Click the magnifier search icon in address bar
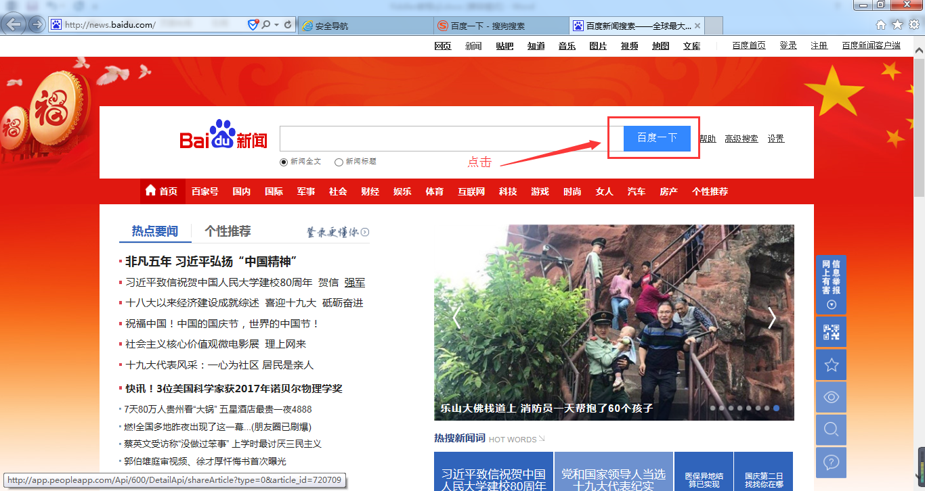 pyautogui.click(x=265, y=25)
